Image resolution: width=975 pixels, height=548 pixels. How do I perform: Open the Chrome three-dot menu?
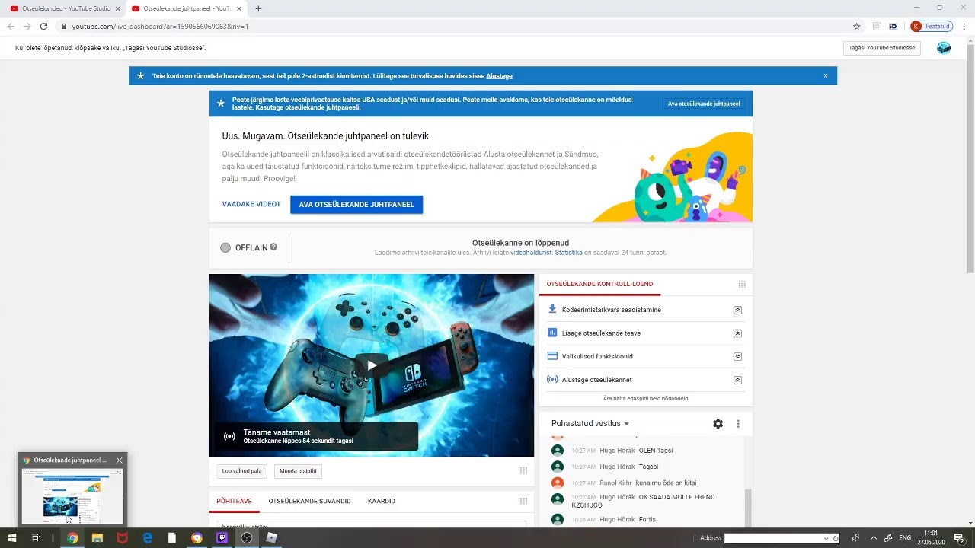(964, 26)
